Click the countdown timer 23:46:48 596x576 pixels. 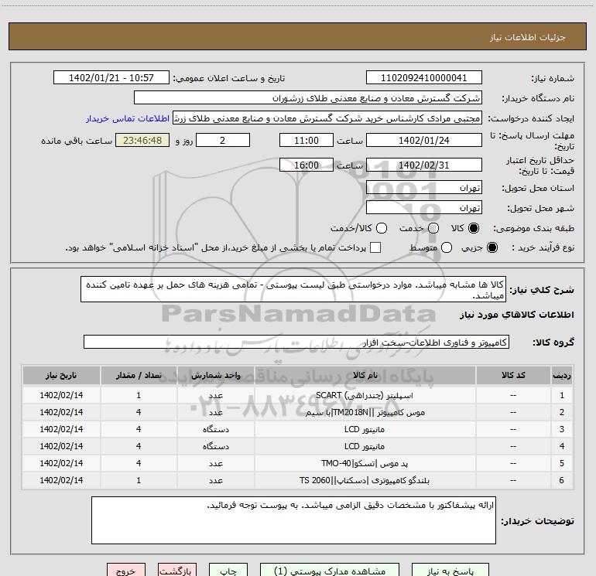click(142, 141)
